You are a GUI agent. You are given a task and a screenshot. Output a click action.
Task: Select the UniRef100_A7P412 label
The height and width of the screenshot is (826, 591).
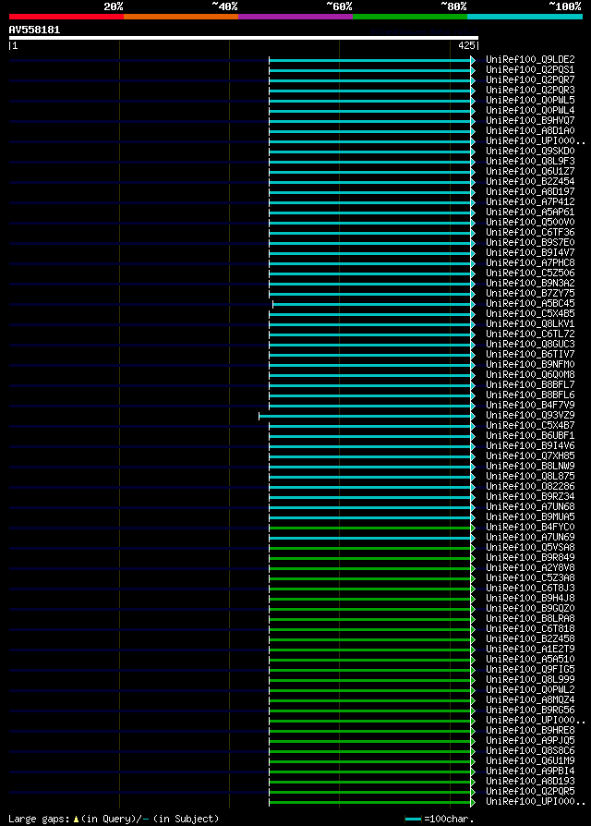pos(530,201)
